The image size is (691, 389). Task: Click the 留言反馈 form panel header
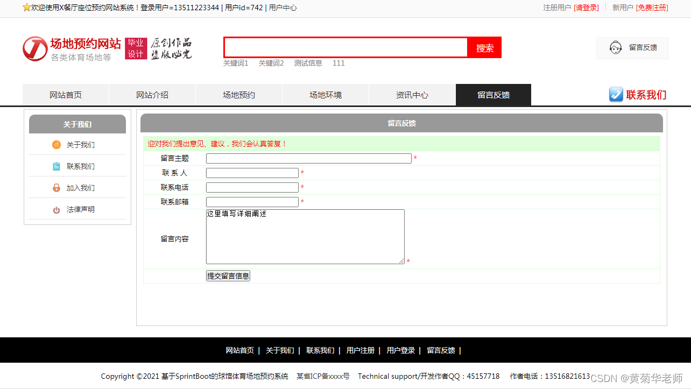401,123
